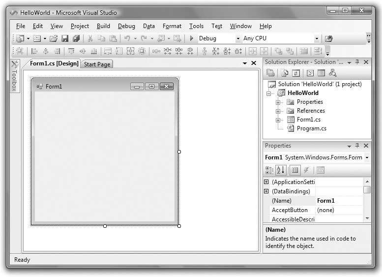
Task: Open the Any CPU platform dropdown
Action: point(317,38)
